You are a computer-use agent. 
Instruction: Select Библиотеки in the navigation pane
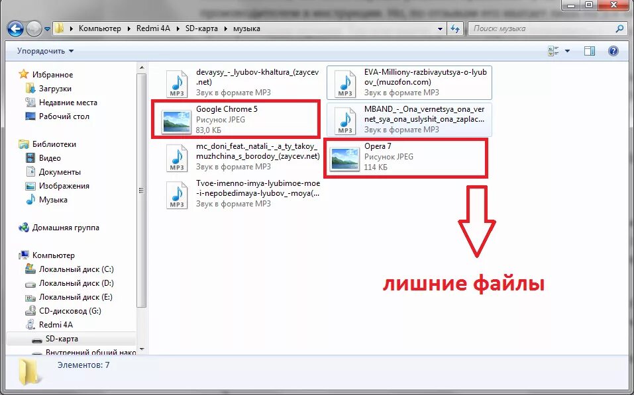pyautogui.click(x=54, y=144)
